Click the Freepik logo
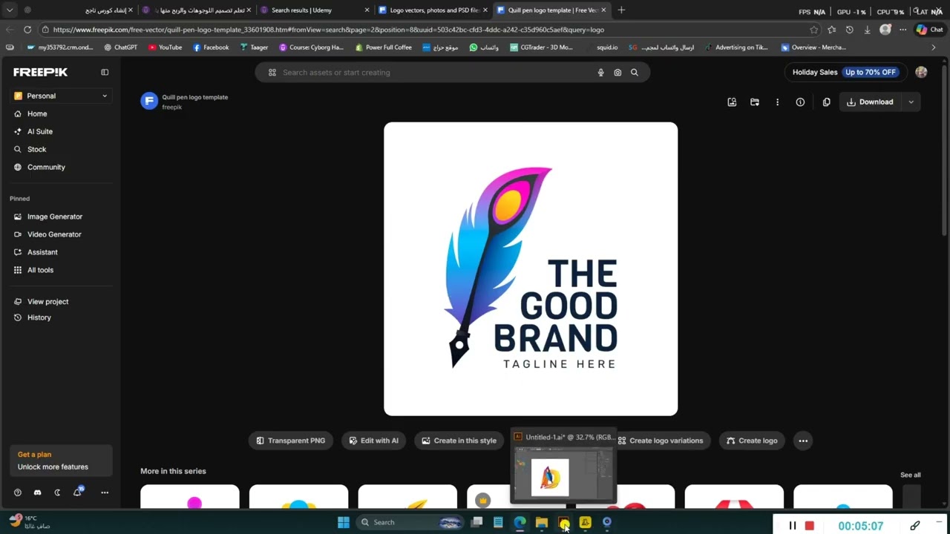This screenshot has width=950, height=534. [40, 72]
